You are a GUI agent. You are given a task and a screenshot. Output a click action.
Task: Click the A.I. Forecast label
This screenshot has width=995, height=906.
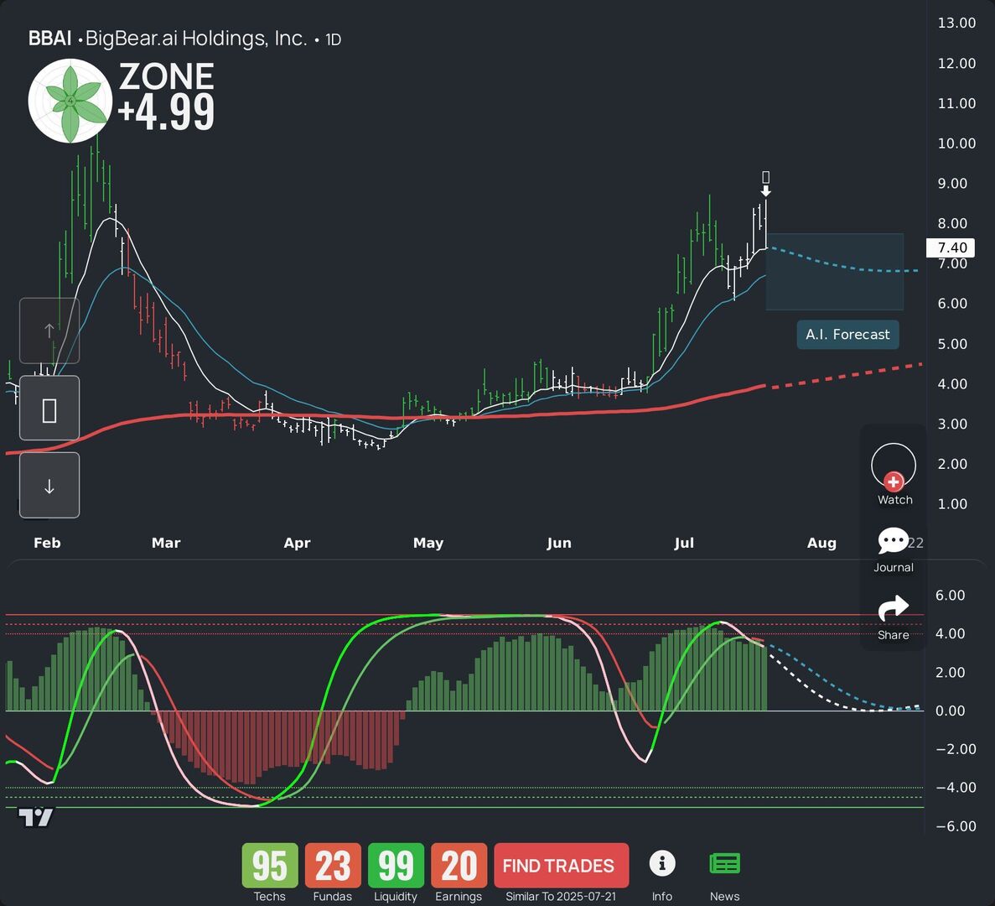tap(847, 335)
